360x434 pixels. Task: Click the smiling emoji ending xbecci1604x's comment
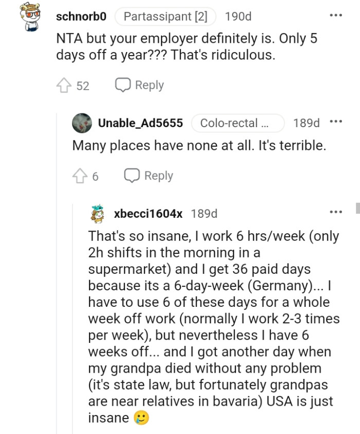[140, 418]
